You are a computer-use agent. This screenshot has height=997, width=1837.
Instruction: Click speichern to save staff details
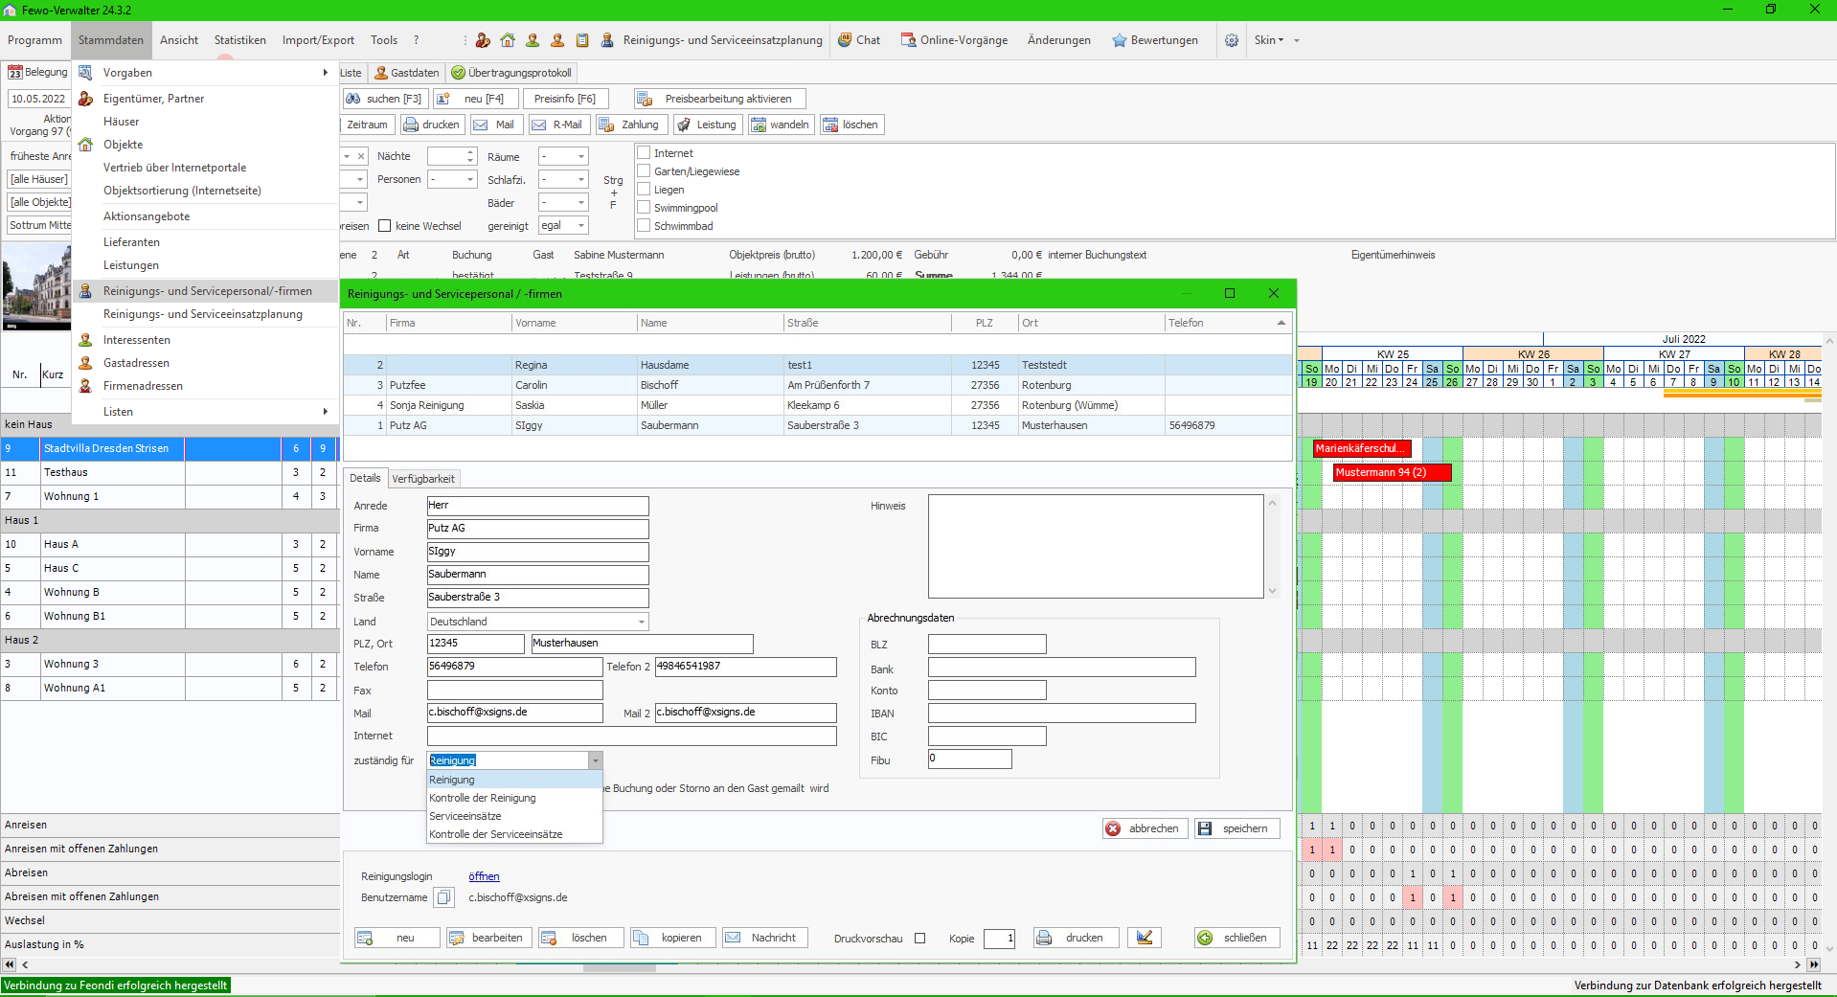1236,828
